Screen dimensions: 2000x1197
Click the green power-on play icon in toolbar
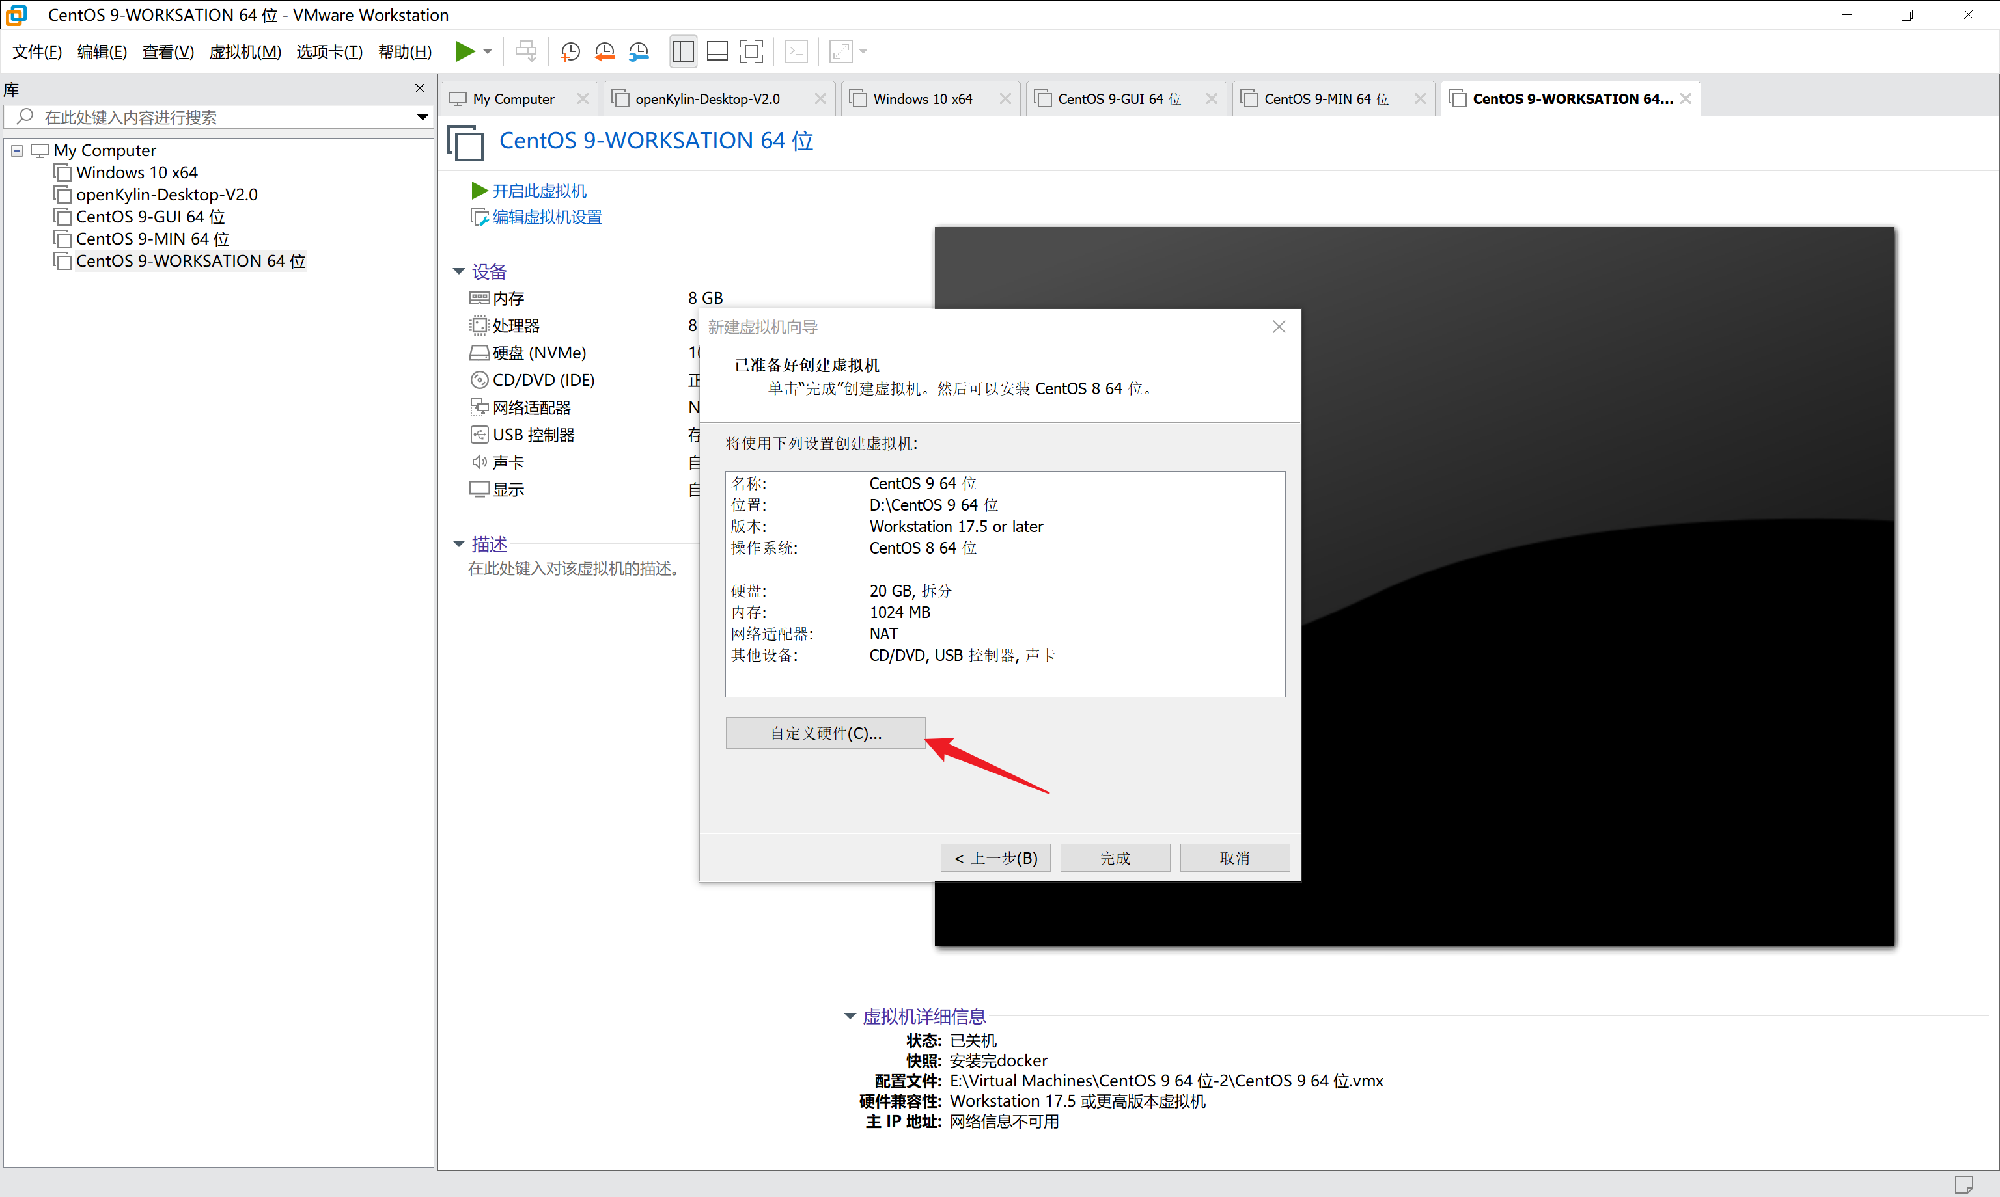464,51
